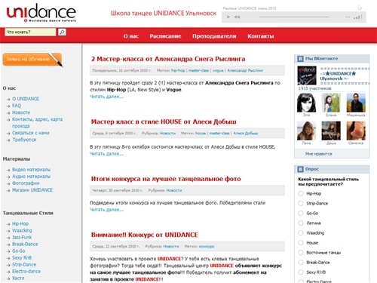Play the audio player track
The image size is (377, 283).
click(228, 17)
